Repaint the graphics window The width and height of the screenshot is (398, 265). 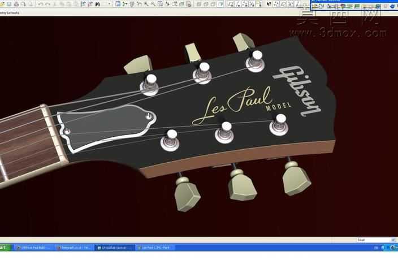(x=118, y=4)
